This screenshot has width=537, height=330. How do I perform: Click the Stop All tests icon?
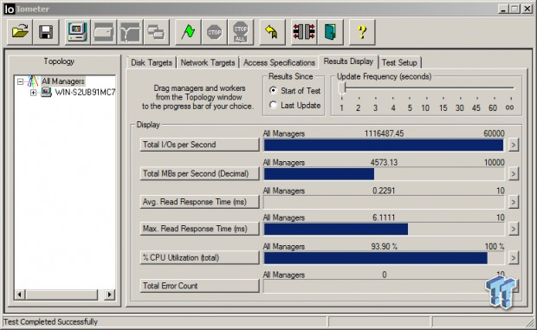pyautogui.click(x=241, y=32)
